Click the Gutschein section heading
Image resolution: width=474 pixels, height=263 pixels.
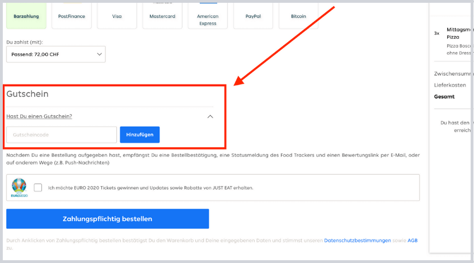pyautogui.click(x=27, y=94)
